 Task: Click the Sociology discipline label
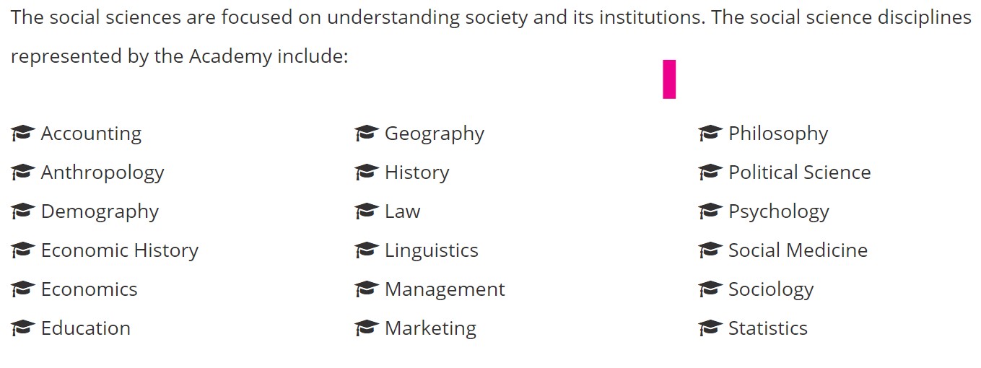770,289
